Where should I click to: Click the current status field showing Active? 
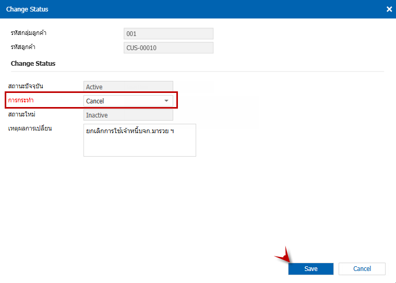tap(128, 87)
